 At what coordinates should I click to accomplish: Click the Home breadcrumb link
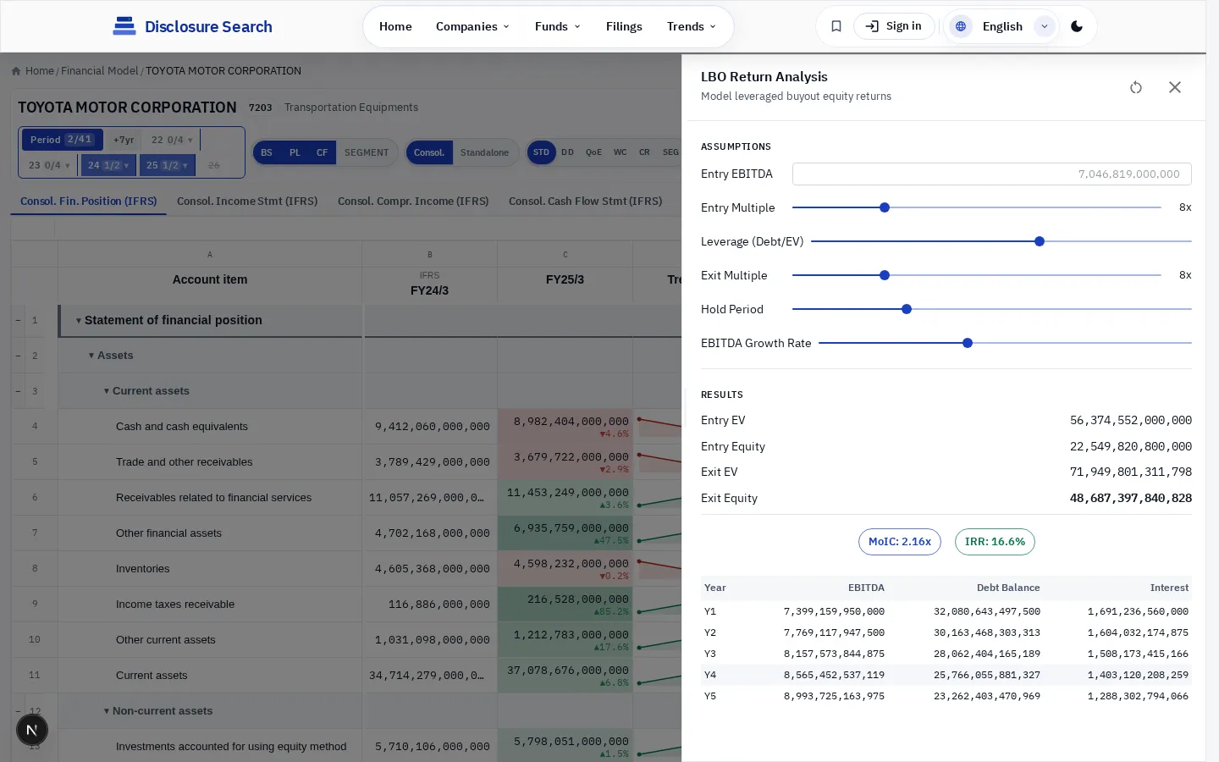click(x=40, y=71)
